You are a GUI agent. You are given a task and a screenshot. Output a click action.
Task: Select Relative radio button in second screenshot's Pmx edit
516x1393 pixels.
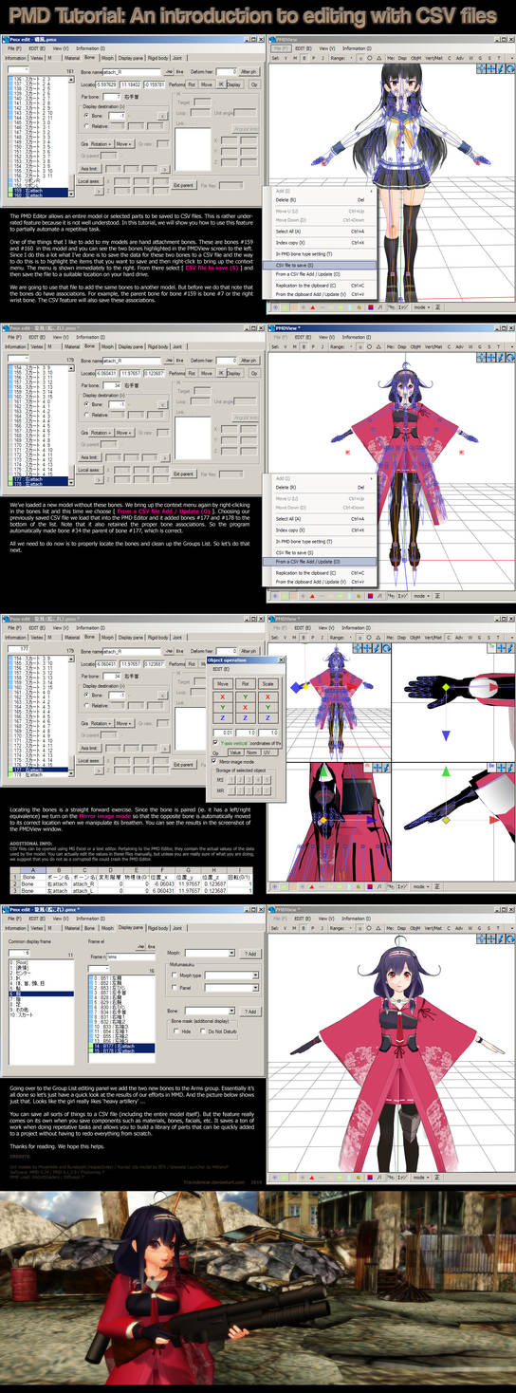pos(86,415)
